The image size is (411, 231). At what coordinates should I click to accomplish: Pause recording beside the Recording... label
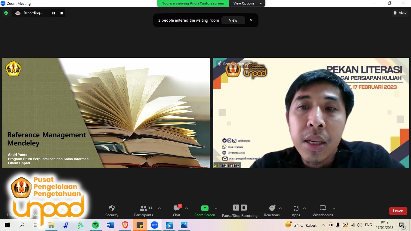tap(54, 13)
